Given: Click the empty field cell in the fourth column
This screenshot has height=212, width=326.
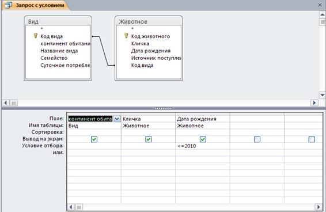Looking at the screenshot, I should [257, 119].
